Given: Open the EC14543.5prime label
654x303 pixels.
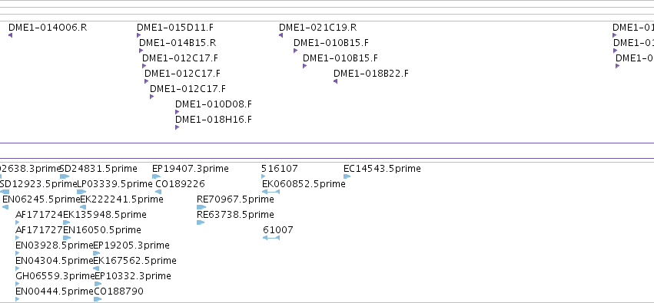Looking at the screenshot, I should [382, 169].
